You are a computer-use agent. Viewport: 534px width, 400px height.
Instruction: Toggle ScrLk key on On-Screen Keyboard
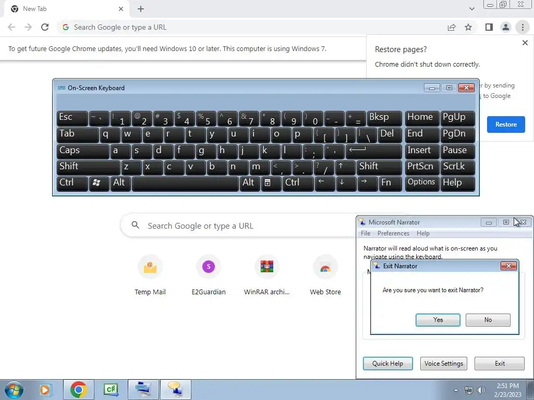[458, 167]
